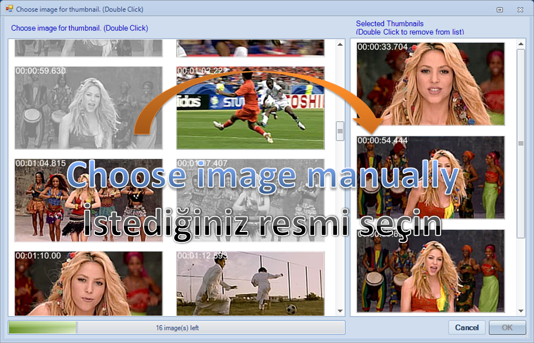Close the thumbnail chooser dialog

tap(520, 9)
